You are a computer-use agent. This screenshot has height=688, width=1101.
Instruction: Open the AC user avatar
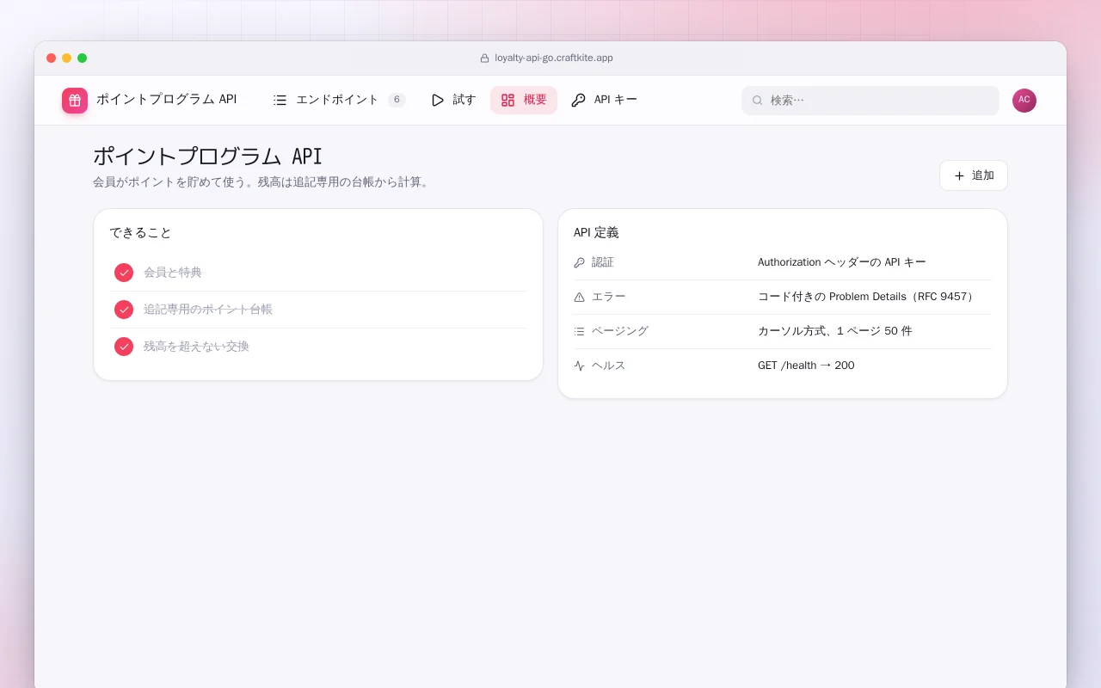point(1024,101)
